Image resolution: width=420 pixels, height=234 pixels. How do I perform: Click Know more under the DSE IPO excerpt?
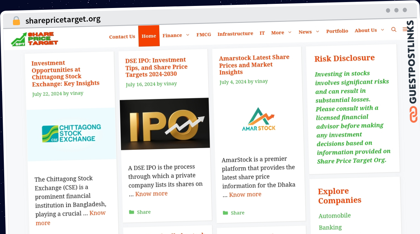(x=152, y=193)
